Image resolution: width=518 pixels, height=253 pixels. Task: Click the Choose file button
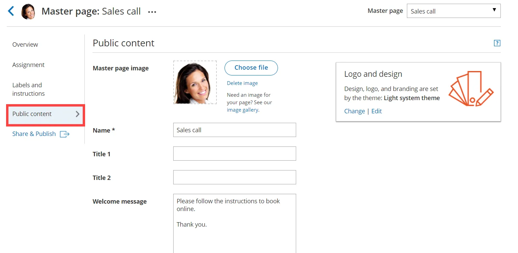tap(251, 68)
